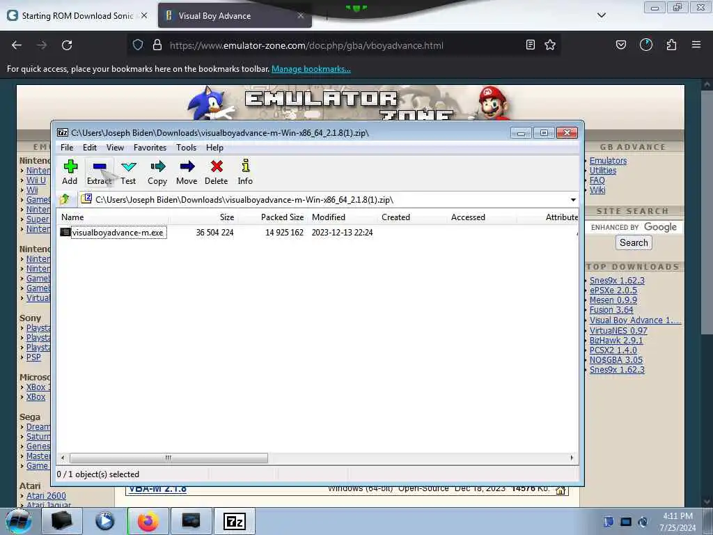Click the home icon in VBA-M download row

pyautogui.click(x=561, y=490)
